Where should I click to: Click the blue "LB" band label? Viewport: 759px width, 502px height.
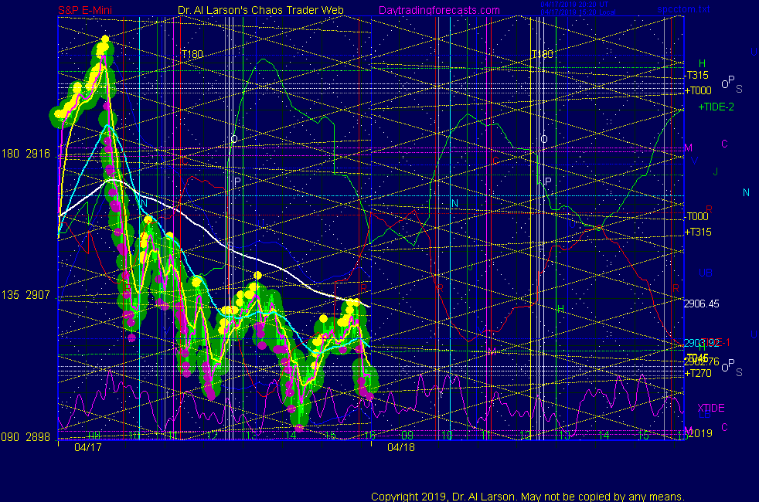pos(705,415)
